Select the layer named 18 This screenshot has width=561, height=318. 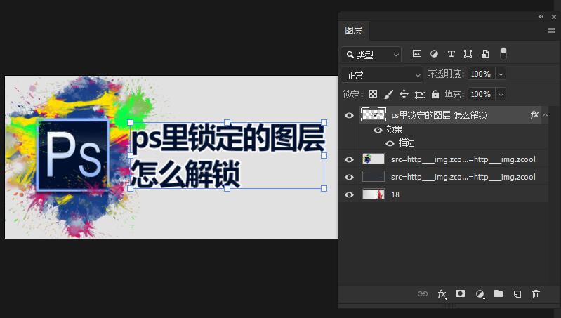tap(395, 194)
